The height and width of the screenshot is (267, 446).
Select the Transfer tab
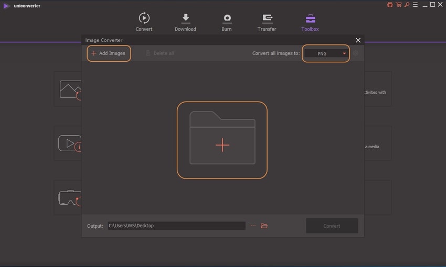pyautogui.click(x=267, y=23)
